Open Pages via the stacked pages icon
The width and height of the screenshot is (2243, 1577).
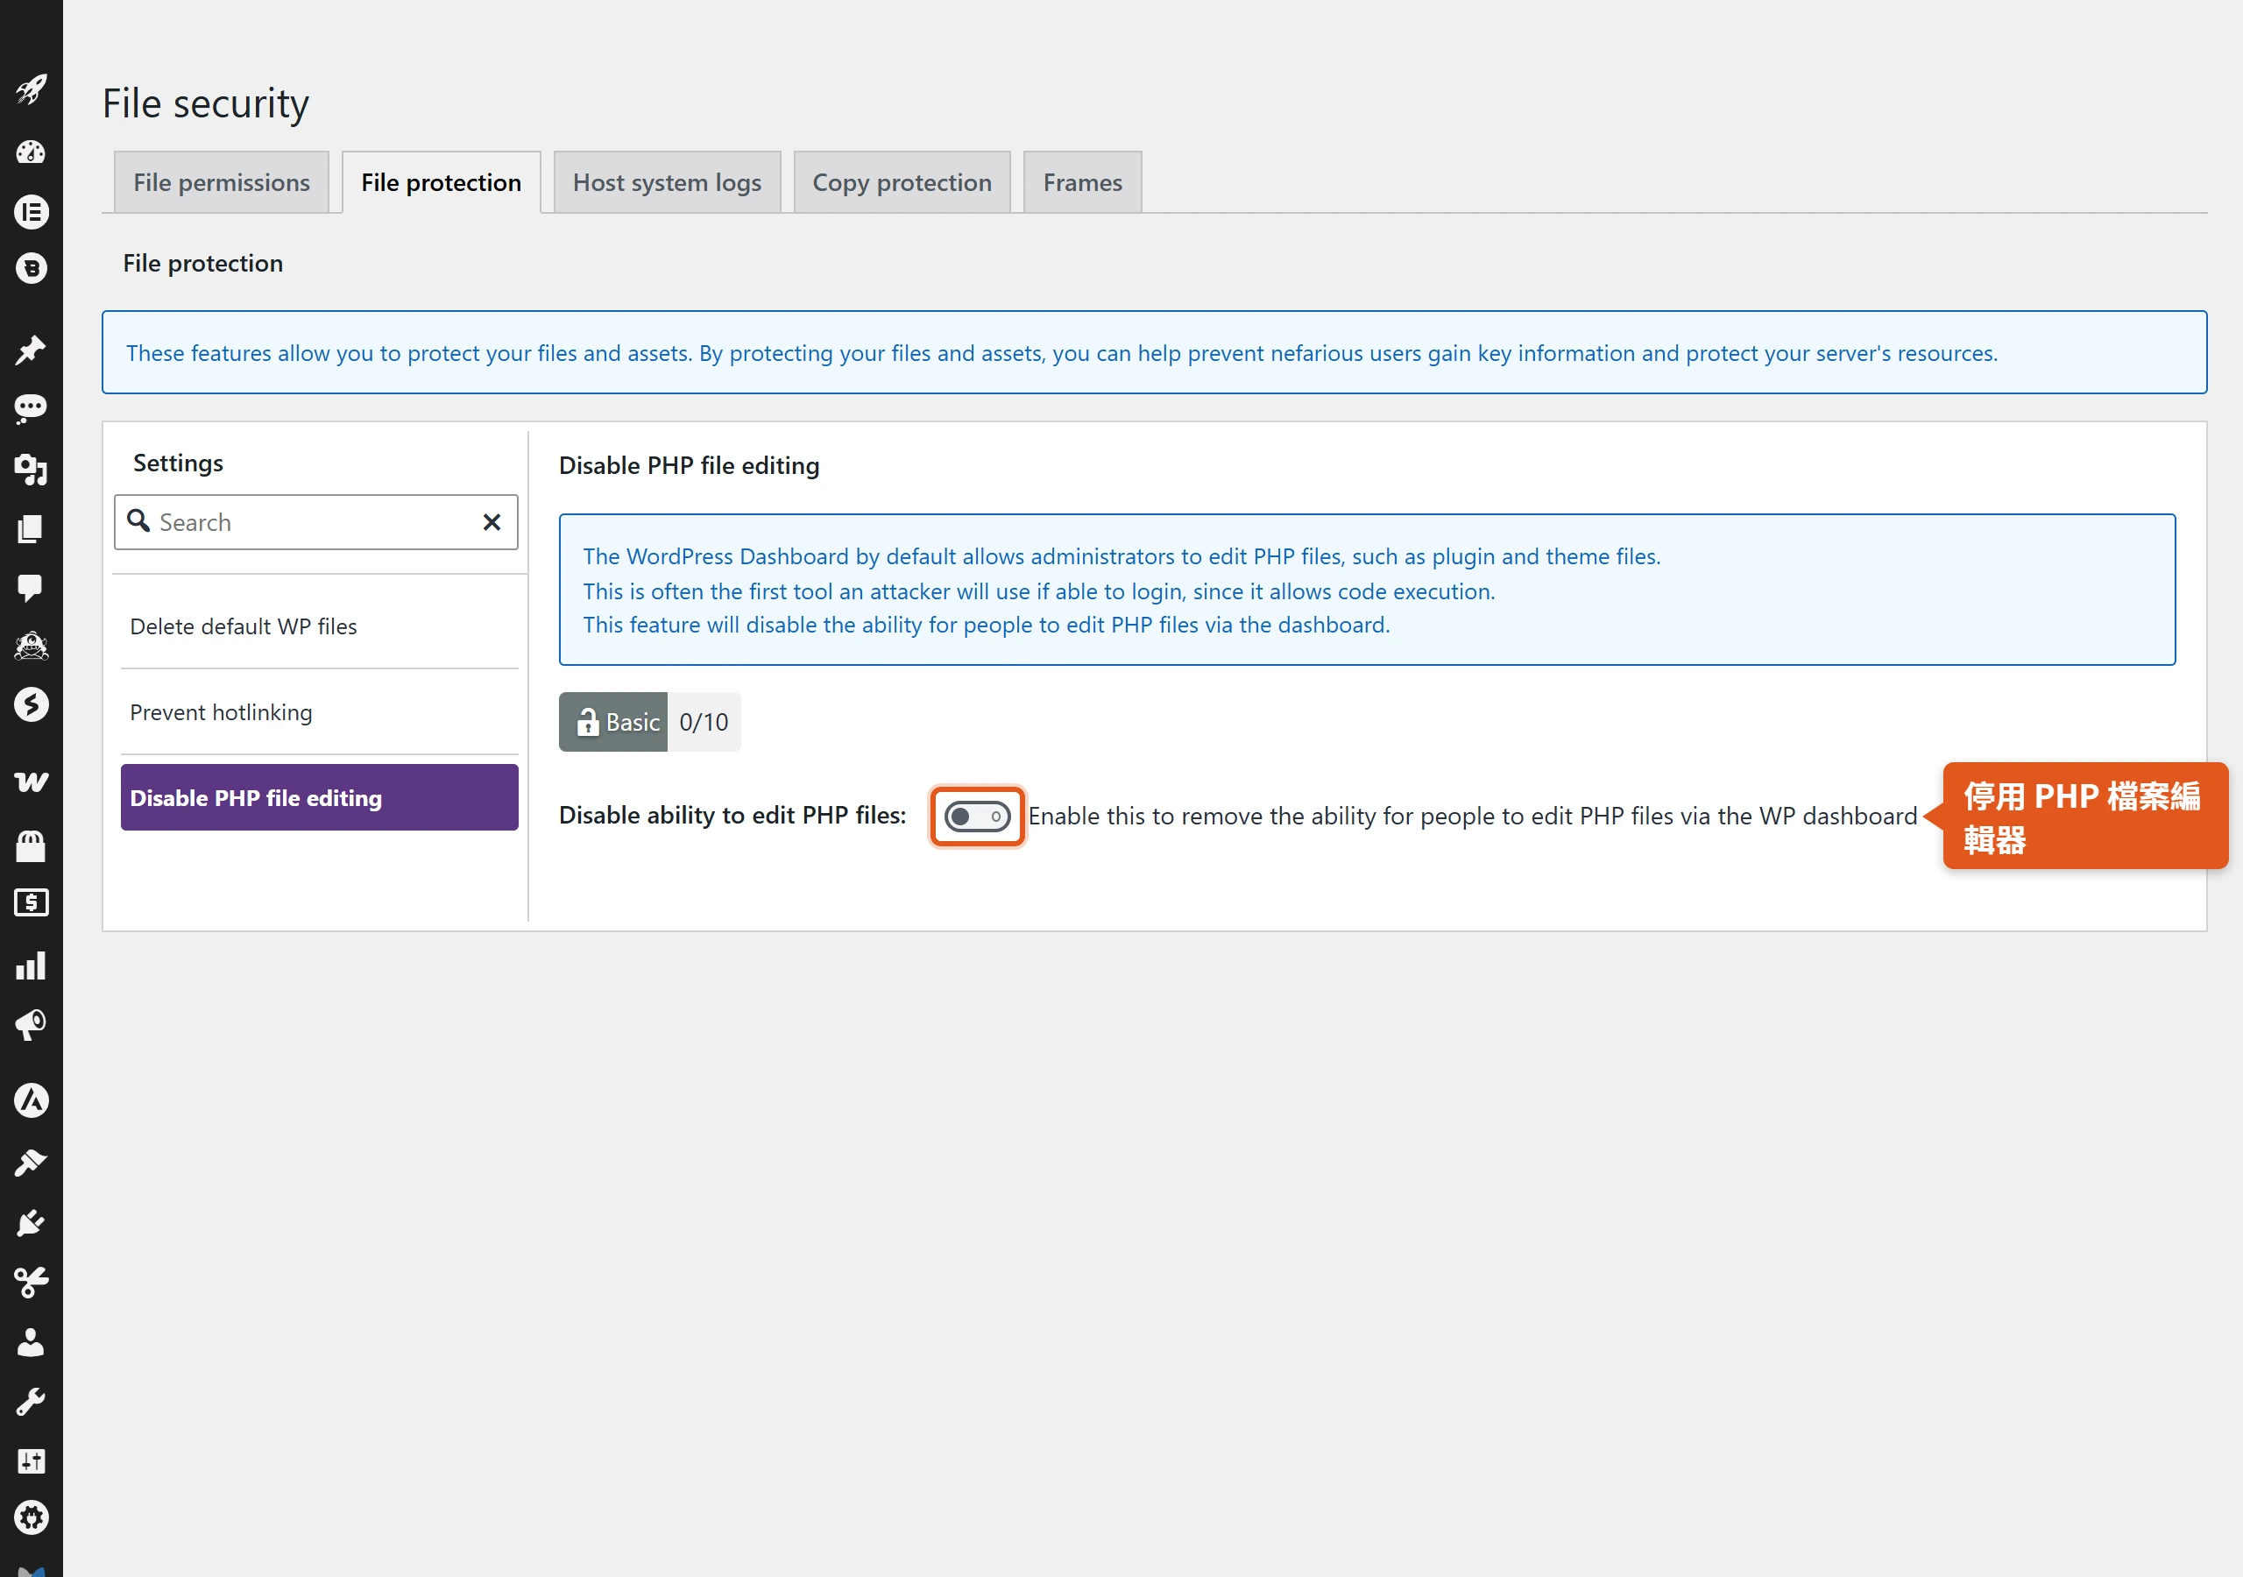click(32, 528)
